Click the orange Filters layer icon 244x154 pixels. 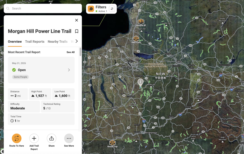click(91, 9)
